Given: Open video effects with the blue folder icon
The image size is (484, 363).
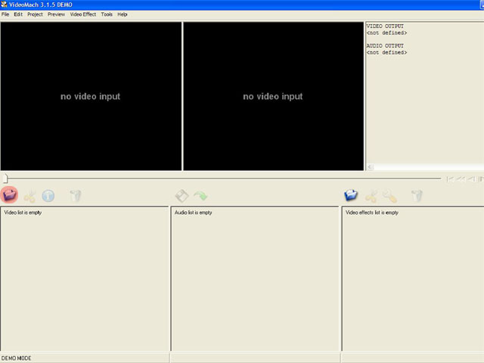Looking at the screenshot, I should [x=351, y=195].
